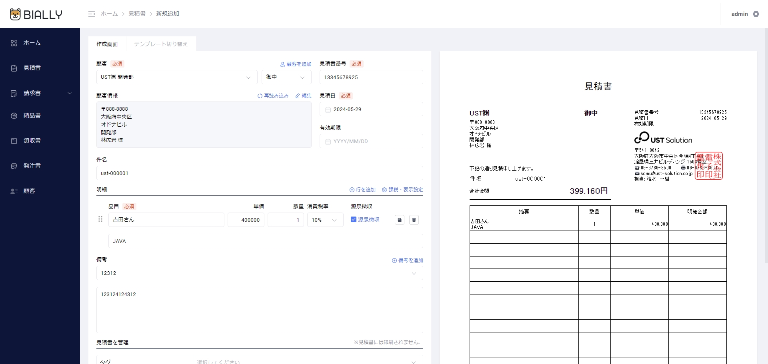Select the 作成画面 tab
The height and width of the screenshot is (364, 768).
click(107, 44)
